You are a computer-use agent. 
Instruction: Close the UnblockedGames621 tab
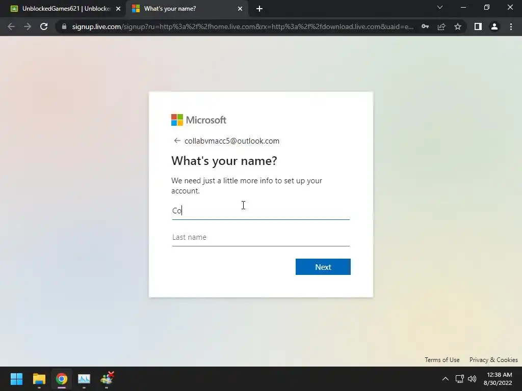(118, 9)
